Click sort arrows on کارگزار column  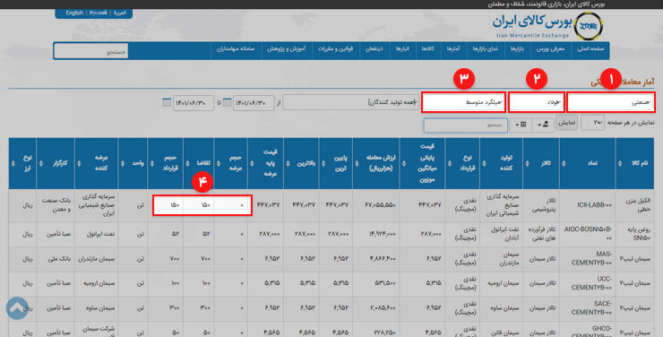click(x=40, y=163)
